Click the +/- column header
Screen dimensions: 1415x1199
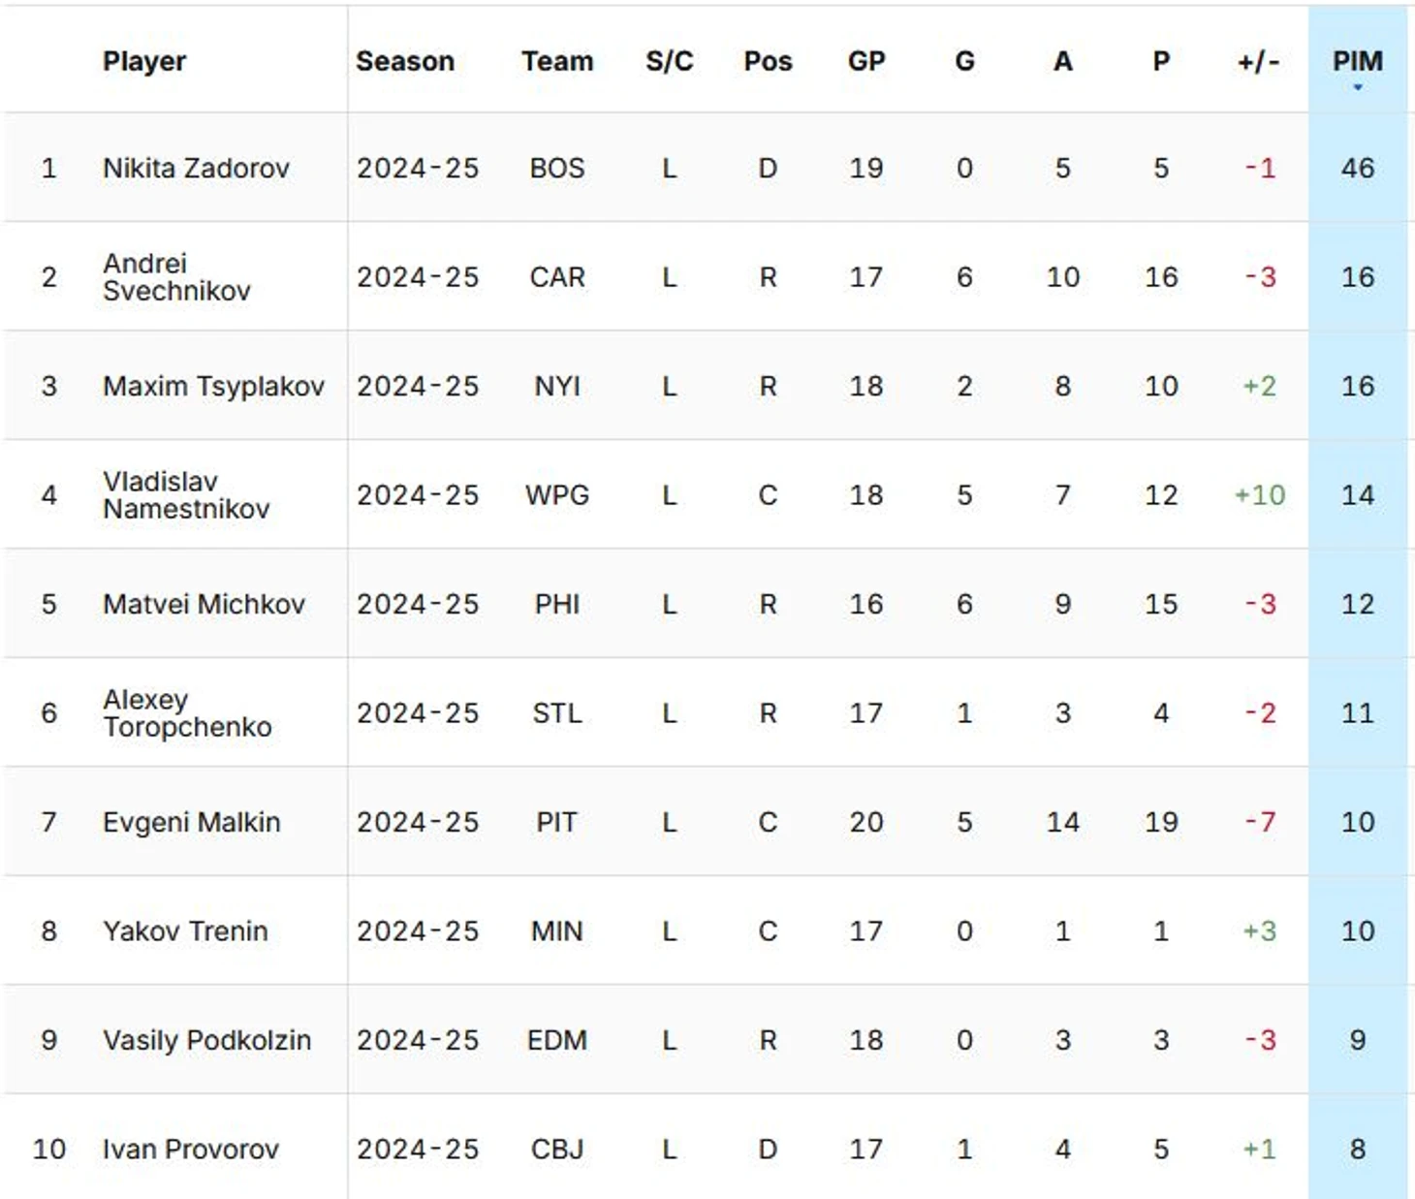(x=1258, y=61)
